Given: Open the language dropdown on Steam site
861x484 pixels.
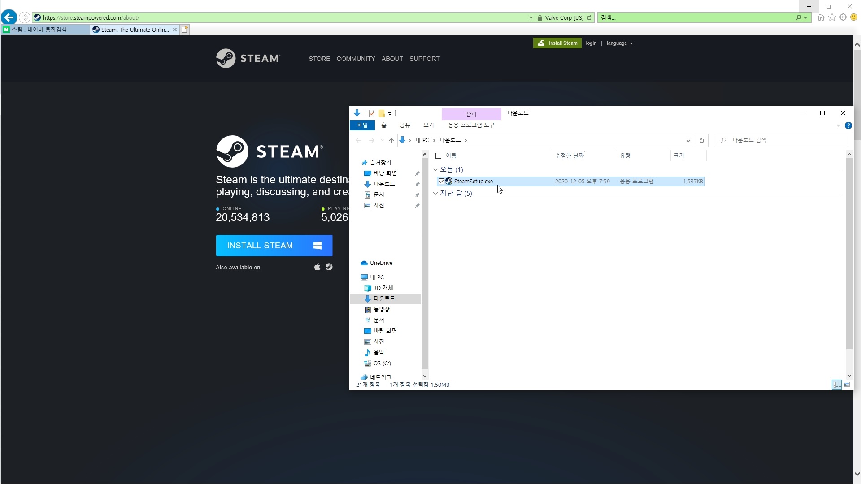Looking at the screenshot, I should click(x=620, y=43).
